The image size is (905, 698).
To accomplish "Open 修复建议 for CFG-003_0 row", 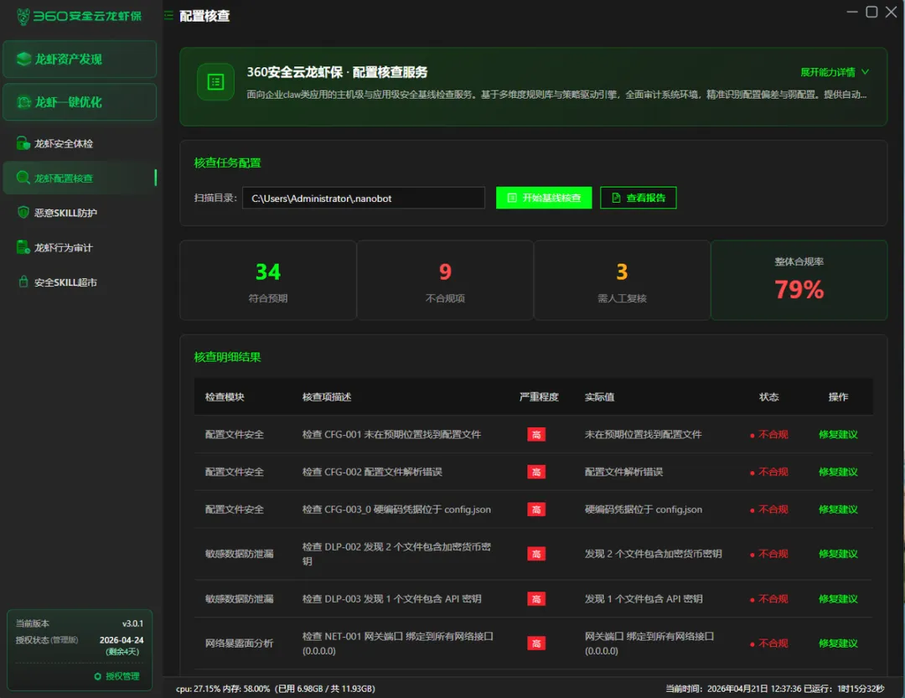I will click(838, 509).
